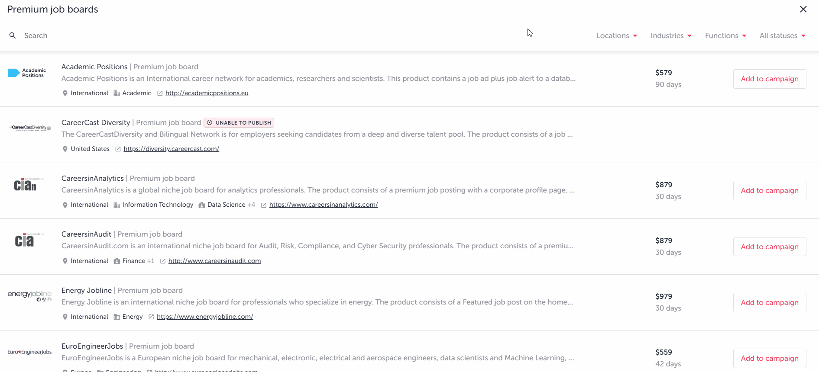Open the All statuses dropdown
Image resolution: width=819 pixels, height=372 pixels.
tap(782, 35)
